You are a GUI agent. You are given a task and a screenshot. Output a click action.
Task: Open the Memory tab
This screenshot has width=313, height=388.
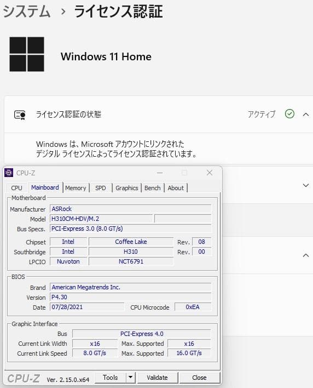click(76, 188)
